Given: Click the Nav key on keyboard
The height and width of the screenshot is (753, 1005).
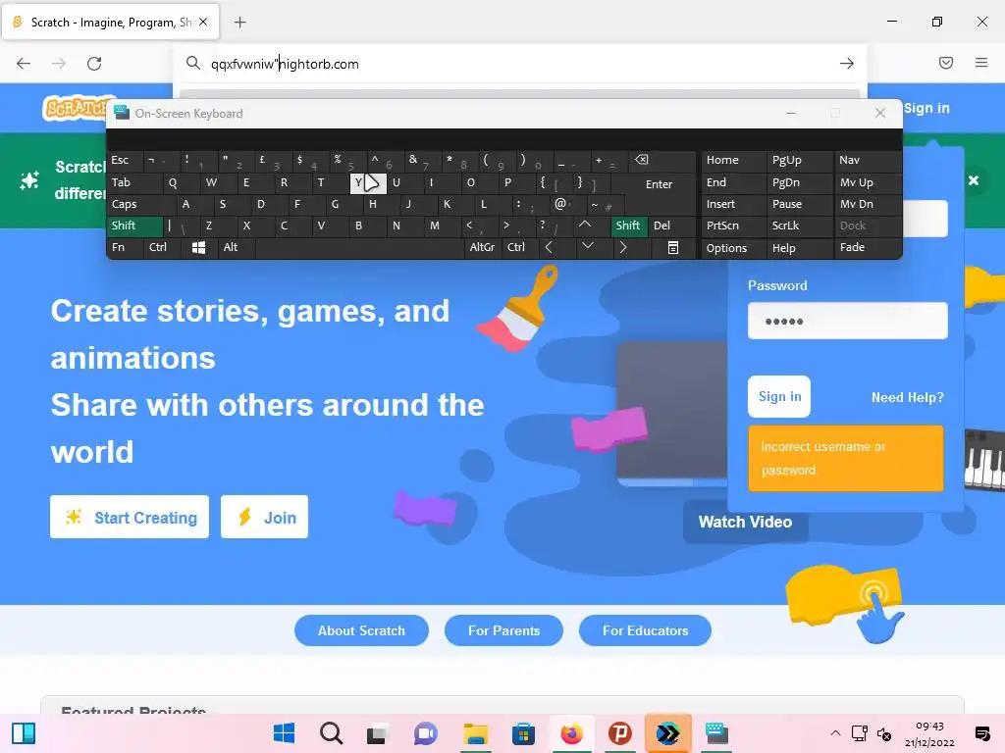Looking at the screenshot, I should [867, 160].
